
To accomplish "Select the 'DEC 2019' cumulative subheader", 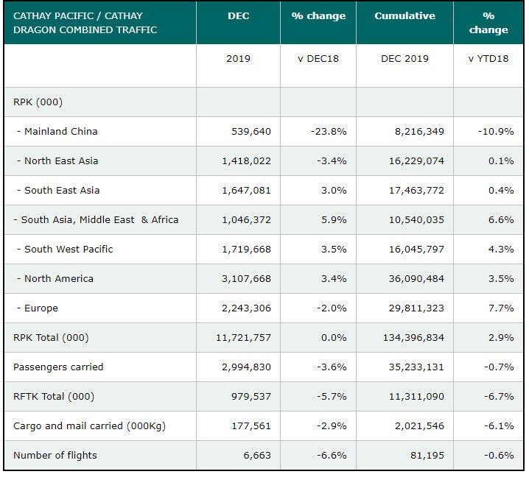I will tap(404, 59).
